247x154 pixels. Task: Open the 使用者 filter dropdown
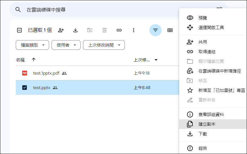pos(66,45)
